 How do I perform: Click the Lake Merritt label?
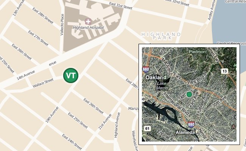tap(162, 86)
